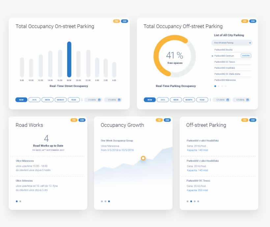This screenshot has height=227, width=270.
Task: Click the orange marker on Occupancy Growth chart
Action: pyautogui.click(x=143, y=158)
